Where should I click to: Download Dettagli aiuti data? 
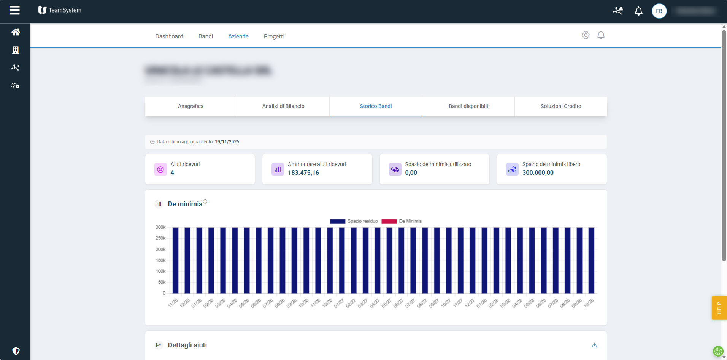[594, 345]
